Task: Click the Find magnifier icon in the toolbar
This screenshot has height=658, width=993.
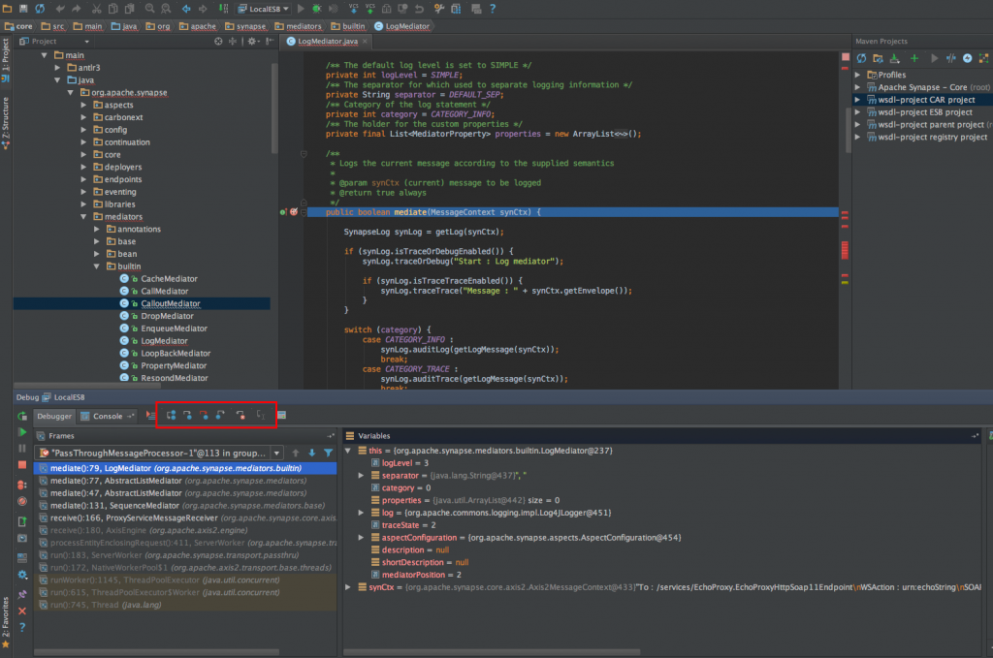Action: coord(149,9)
